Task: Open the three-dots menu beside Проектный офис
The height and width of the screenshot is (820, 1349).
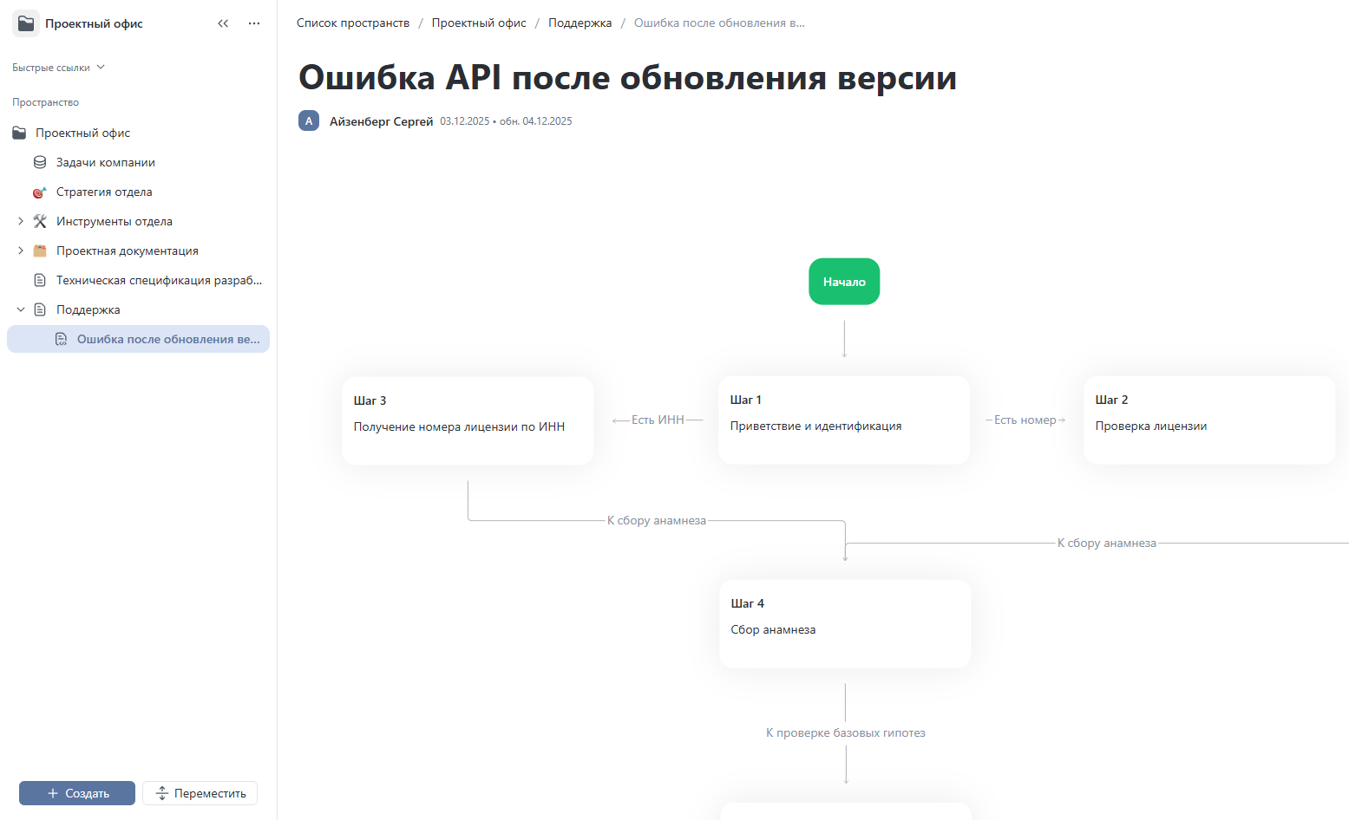Action: (x=253, y=23)
